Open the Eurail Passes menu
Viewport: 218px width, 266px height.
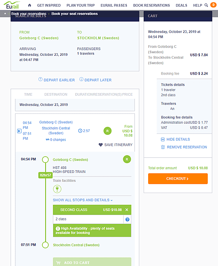pyautogui.click(x=114, y=5)
